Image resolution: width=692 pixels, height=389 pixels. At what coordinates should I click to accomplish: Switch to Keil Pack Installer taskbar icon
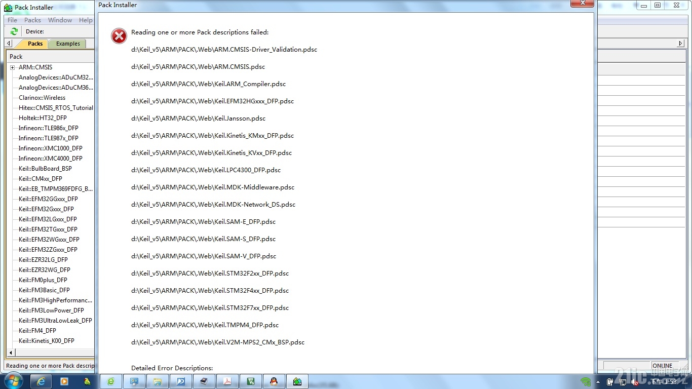pyautogui.click(x=297, y=381)
